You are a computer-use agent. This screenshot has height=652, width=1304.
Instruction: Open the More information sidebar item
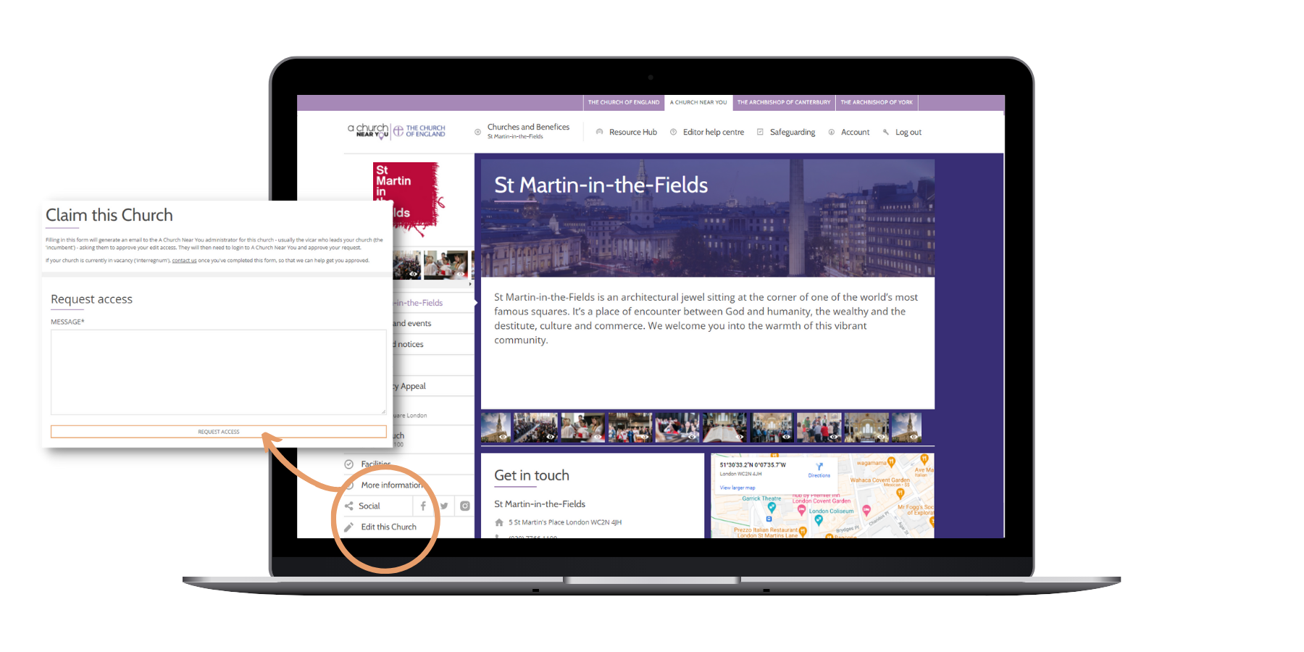tap(391, 485)
